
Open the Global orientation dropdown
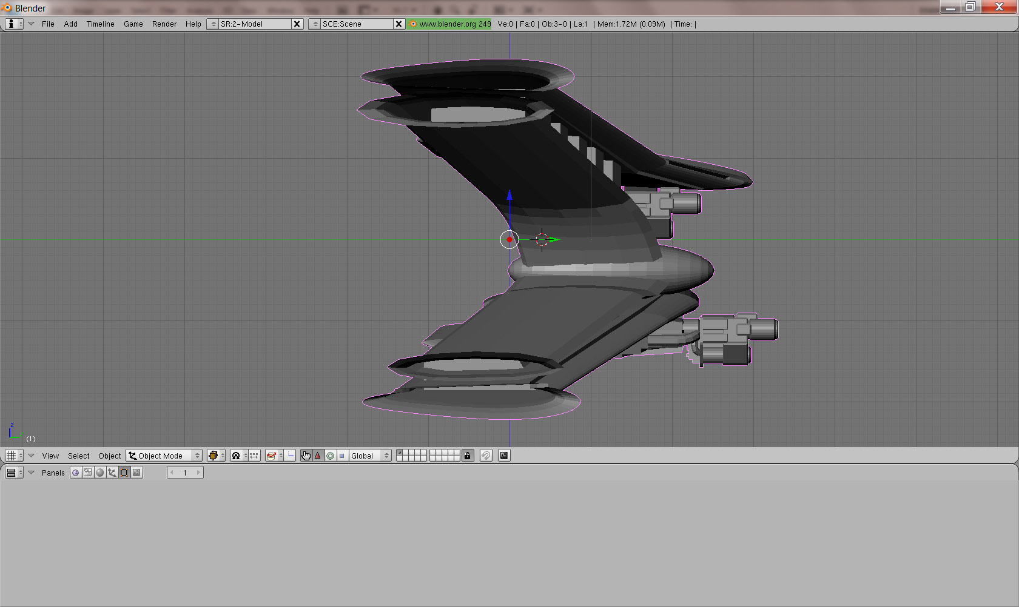(x=369, y=456)
